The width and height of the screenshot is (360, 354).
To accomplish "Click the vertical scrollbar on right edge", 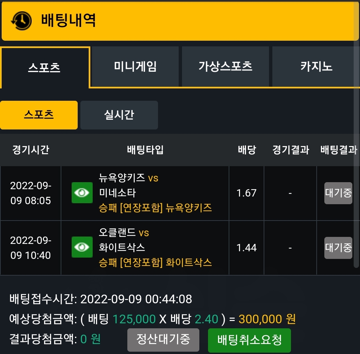I will coord(356,133).
